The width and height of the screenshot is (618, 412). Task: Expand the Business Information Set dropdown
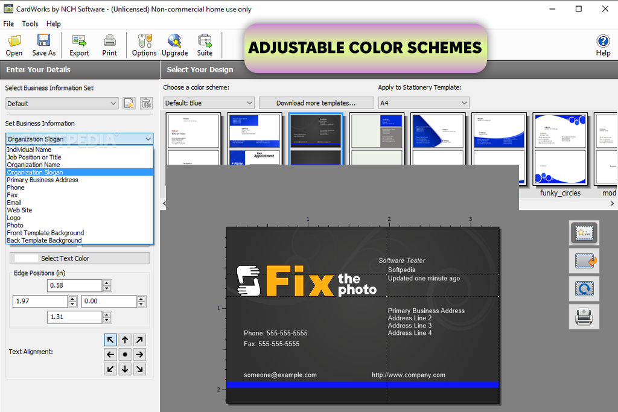pos(62,104)
